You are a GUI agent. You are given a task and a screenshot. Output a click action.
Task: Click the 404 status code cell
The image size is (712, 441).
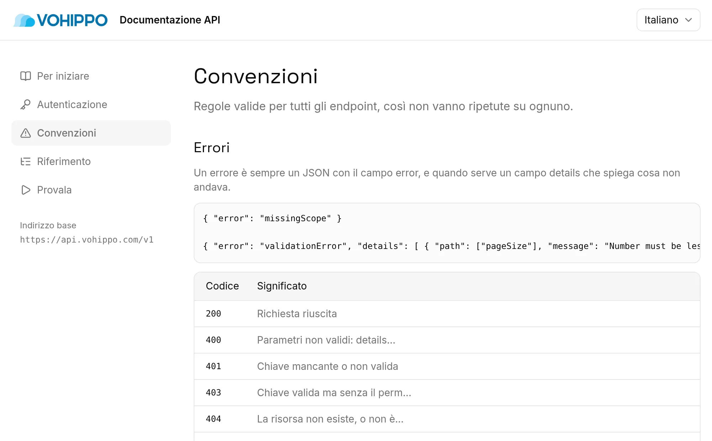pyautogui.click(x=214, y=419)
